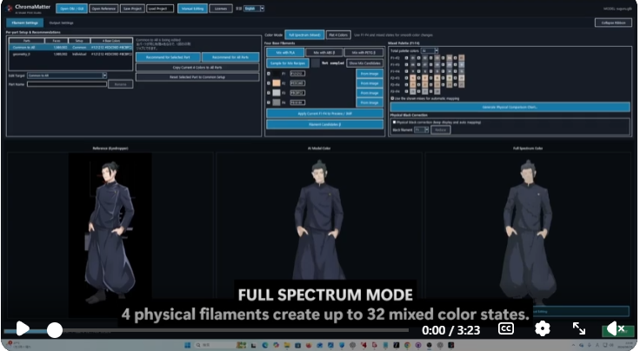This screenshot has height=351, width=640.
Task: Enable Physical black correction checkbox
Action: tap(394, 123)
